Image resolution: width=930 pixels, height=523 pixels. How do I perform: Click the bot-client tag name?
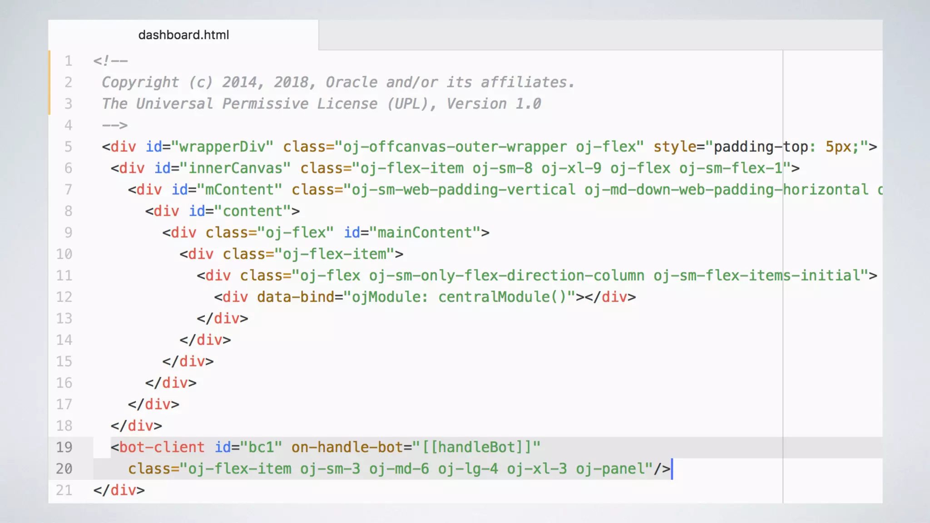coord(162,447)
